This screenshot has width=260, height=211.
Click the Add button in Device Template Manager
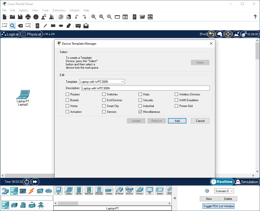[177, 121]
